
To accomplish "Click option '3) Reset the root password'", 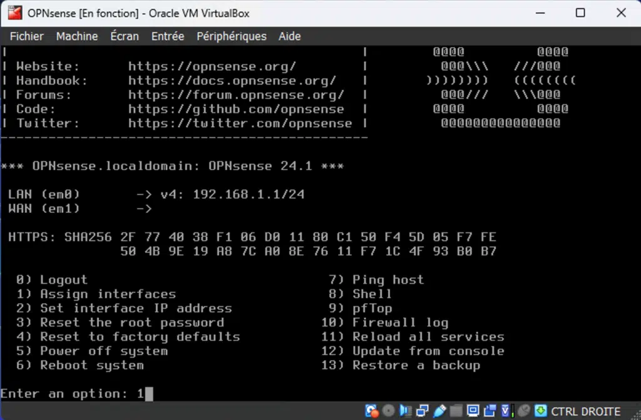I will 120,323.
